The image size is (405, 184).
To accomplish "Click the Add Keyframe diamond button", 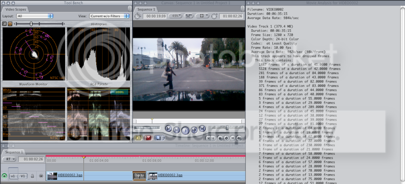I will click(x=226, y=138).
